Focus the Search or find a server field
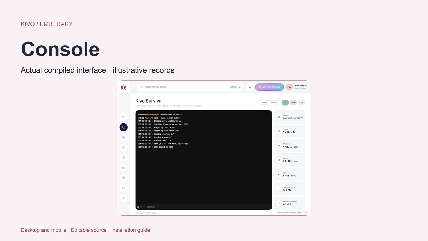 190,87
